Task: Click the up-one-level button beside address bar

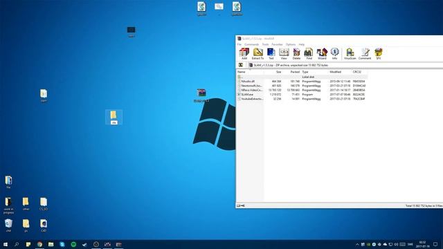Action: [x=241, y=65]
